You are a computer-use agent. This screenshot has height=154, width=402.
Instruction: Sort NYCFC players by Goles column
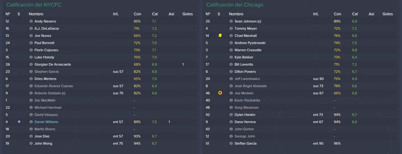(x=187, y=14)
